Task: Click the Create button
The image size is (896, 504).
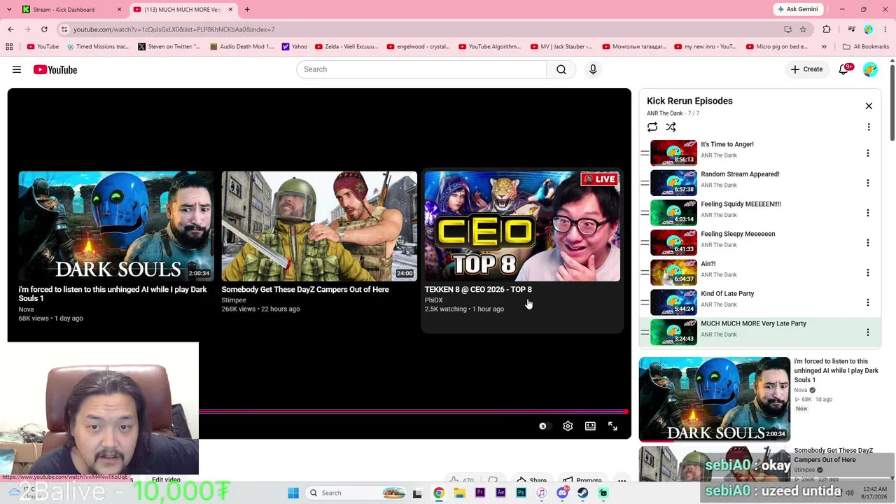Action: click(x=807, y=69)
